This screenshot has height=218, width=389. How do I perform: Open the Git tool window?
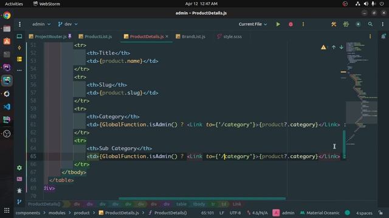click(x=19, y=202)
